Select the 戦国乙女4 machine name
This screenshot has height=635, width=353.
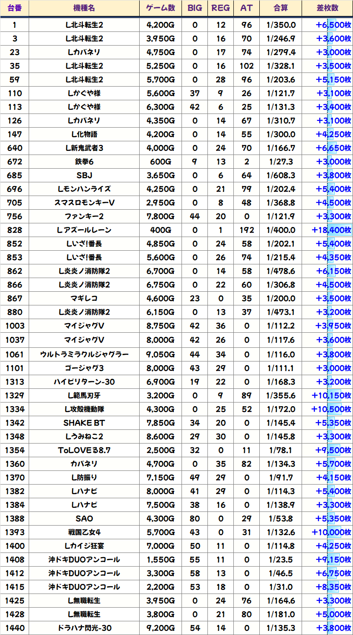[x=84, y=532]
